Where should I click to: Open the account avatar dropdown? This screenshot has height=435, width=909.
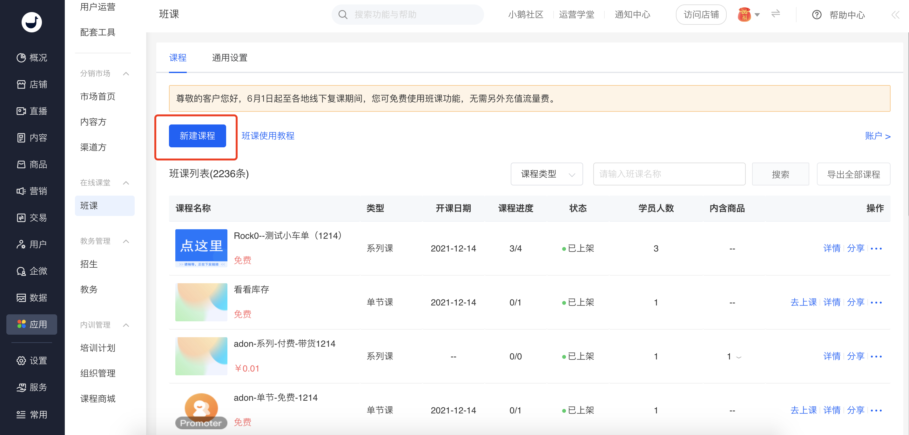[x=749, y=15]
